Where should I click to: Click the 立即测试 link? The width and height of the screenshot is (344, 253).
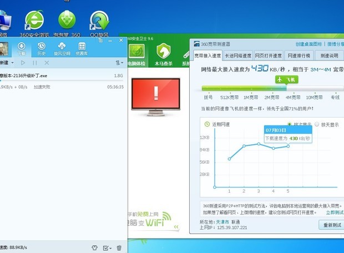coord(335,212)
